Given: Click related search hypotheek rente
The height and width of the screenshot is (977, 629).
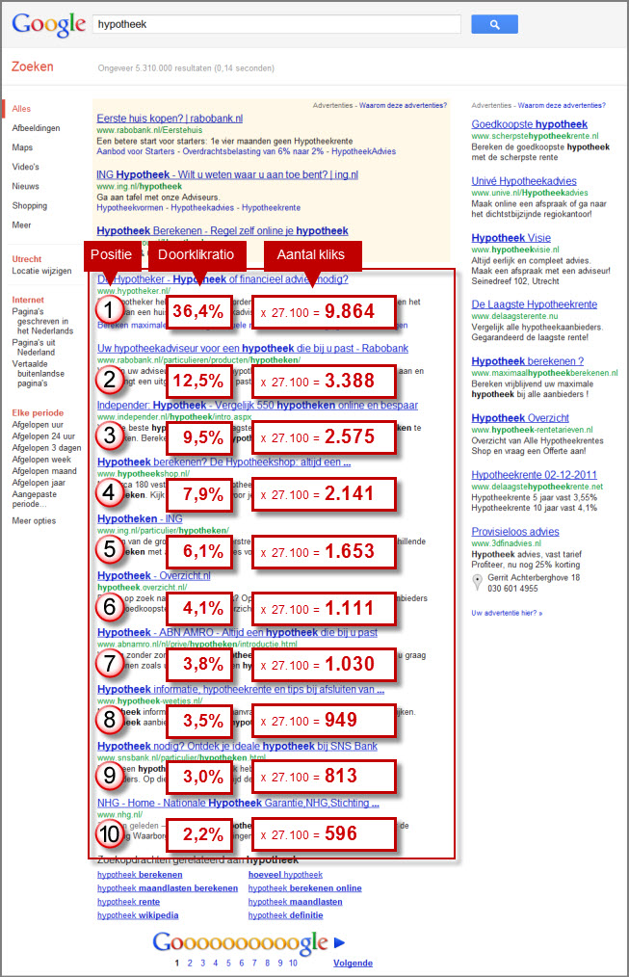Looking at the screenshot, I should point(128,902).
